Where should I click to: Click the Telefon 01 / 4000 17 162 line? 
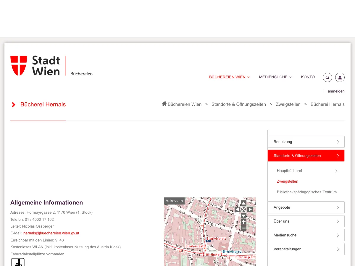tap(32, 220)
